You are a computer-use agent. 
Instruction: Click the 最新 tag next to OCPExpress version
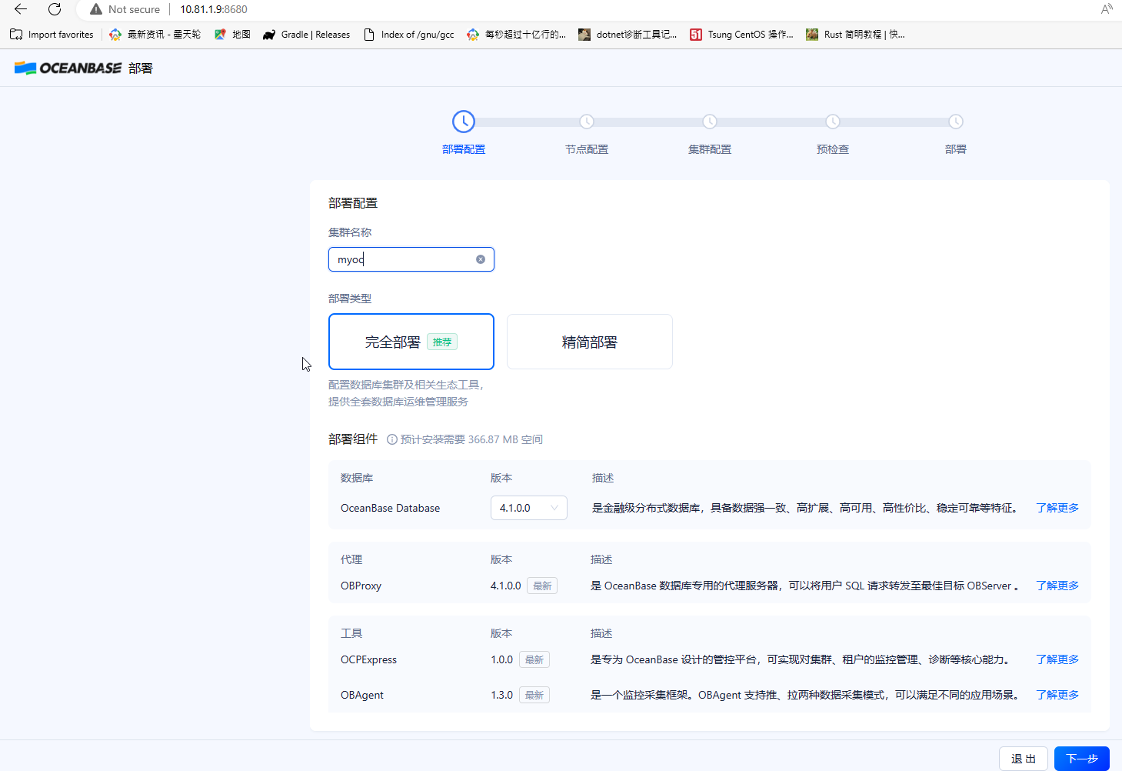534,659
